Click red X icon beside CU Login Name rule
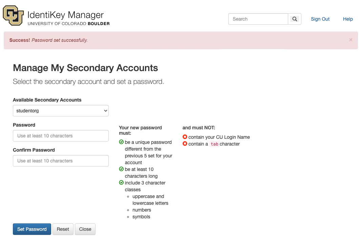 pos(185,137)
